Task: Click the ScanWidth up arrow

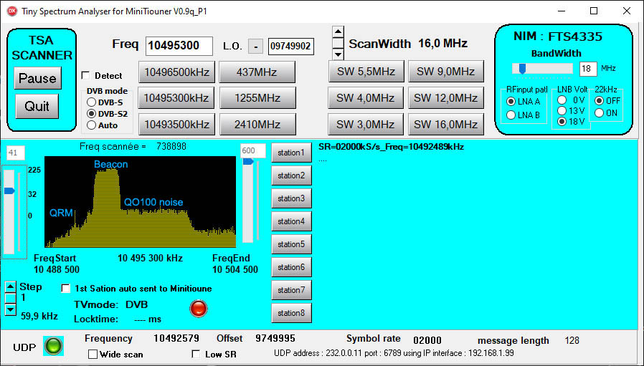Action: [338, 32]
